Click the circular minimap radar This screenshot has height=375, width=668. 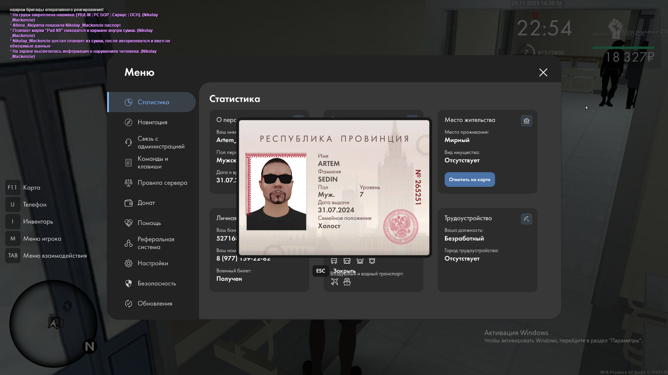(x=53, y=324)
